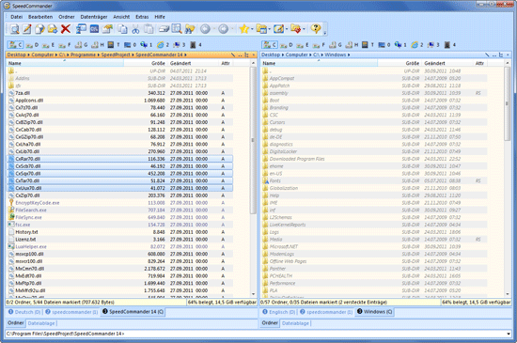The image size is (517, 343).
Task: Sort left panel by Name column header
Action: 65,63
